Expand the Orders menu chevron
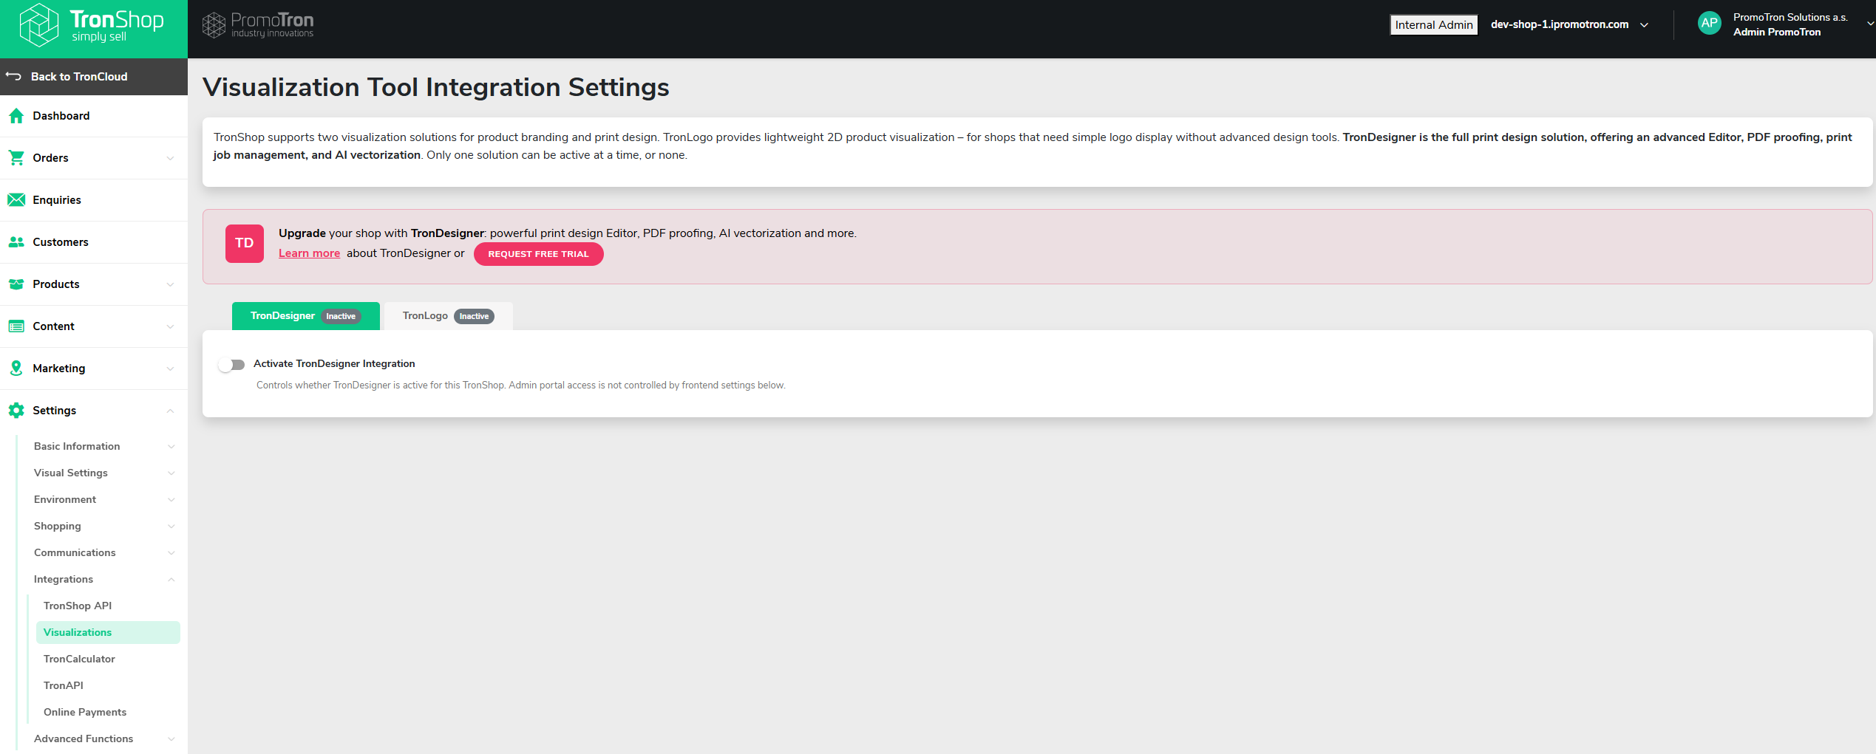The image size is (1876, 754). [171, 158]
